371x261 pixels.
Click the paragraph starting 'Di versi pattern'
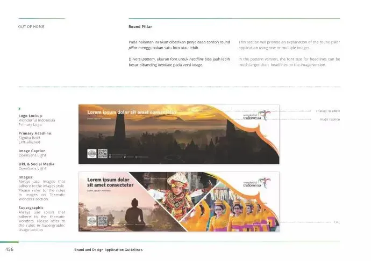click(x=180, y=62)
